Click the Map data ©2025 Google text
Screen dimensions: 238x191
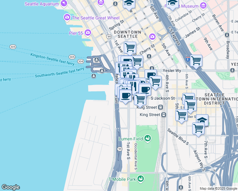(x=218, y=188)
